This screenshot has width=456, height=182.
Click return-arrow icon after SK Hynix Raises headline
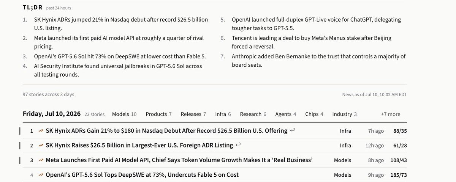click(238, 145)
